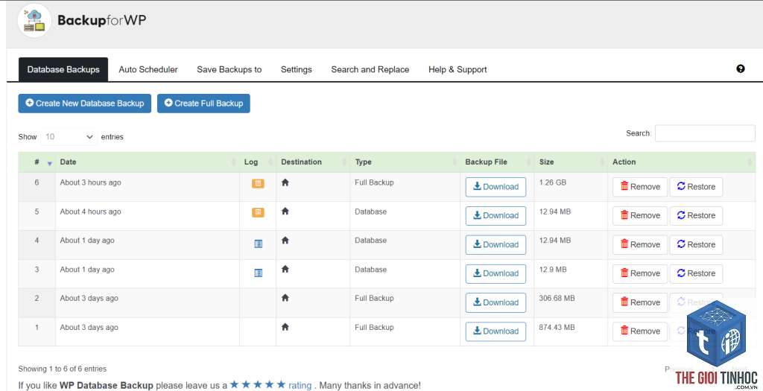
Task: Click home destination icon in row 1
Action: 285,327
